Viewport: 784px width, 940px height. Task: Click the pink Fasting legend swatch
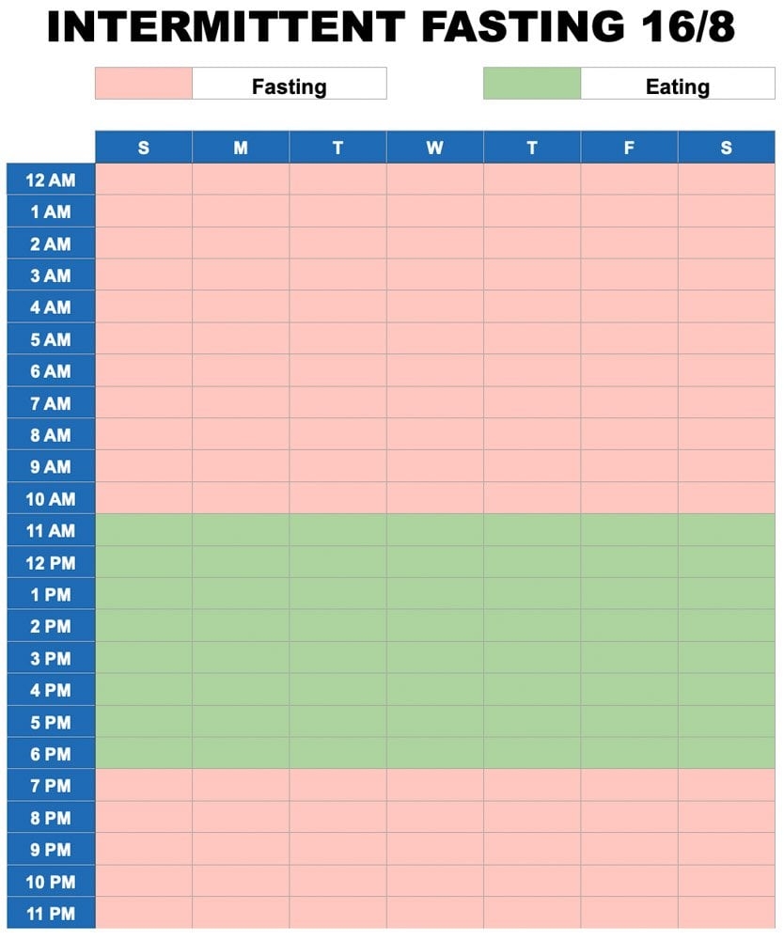144,84
